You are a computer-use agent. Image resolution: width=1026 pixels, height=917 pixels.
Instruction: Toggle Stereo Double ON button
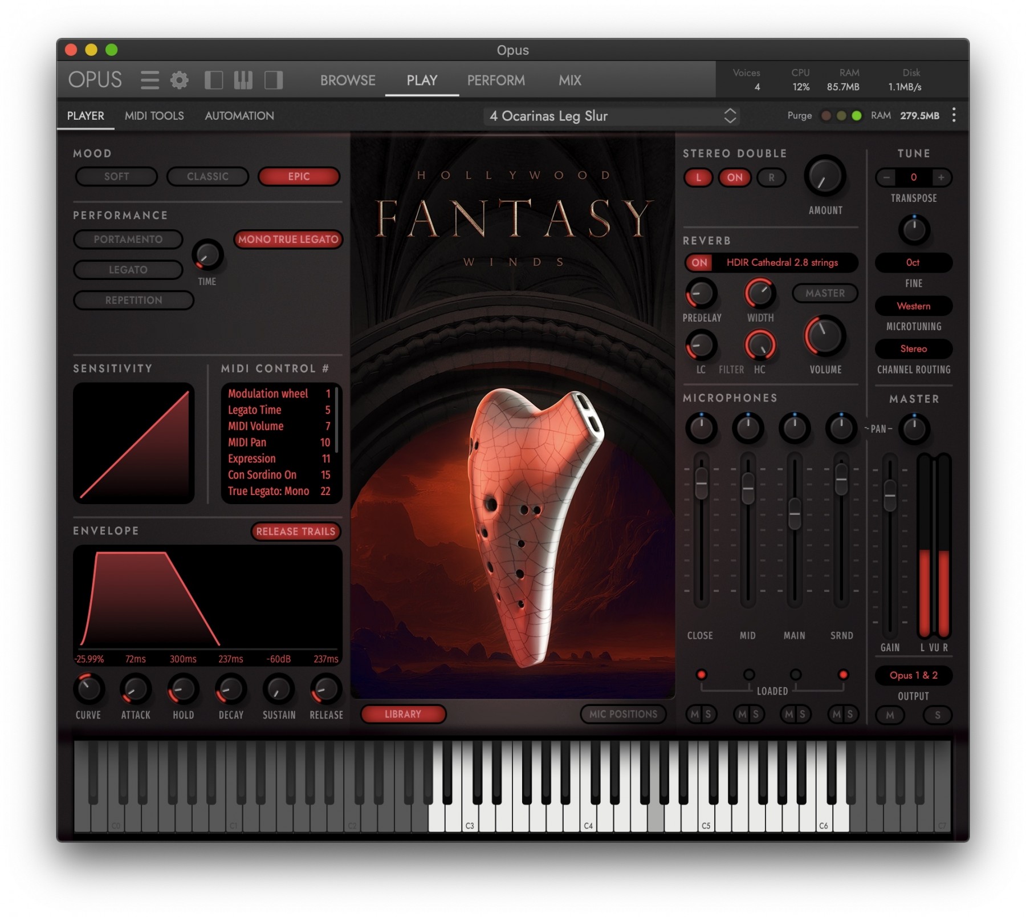pyautogui.click(x=735, y=177)
